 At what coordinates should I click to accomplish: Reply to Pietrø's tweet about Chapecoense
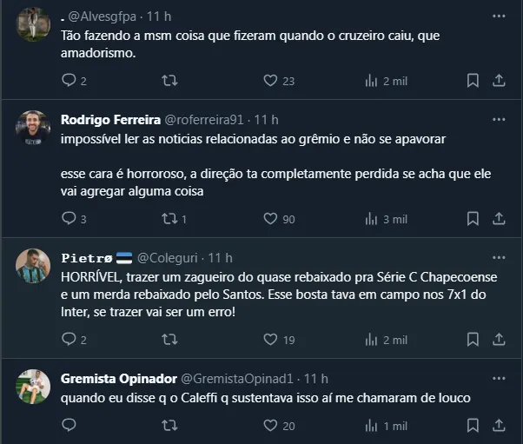[70, 341]
